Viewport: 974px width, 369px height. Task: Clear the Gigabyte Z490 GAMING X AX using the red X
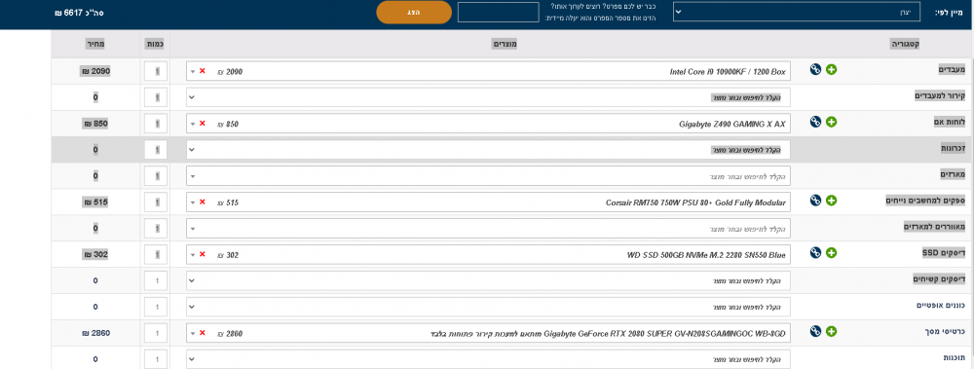[x=203, y=124]
